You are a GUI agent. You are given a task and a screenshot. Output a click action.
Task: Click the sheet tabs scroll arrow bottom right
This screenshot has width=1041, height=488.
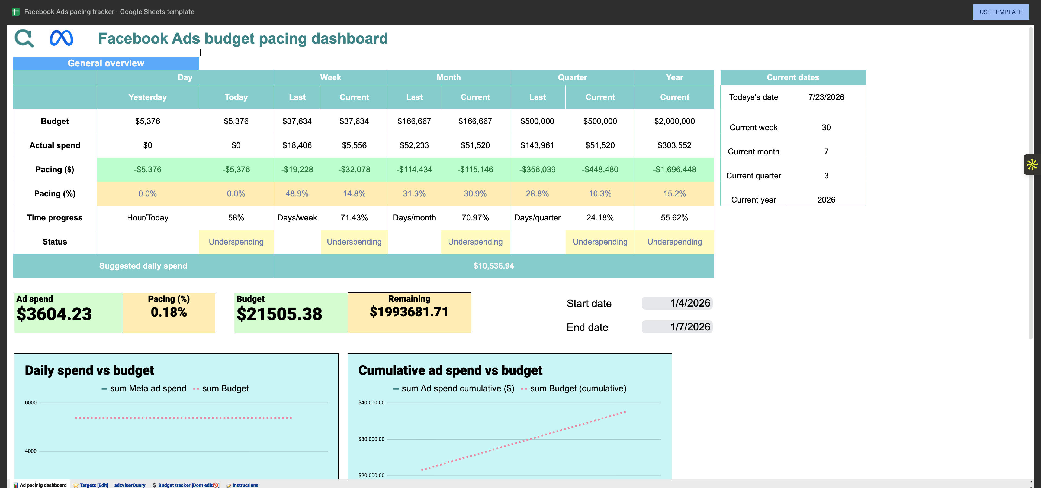pyautogui.click(x=1031, y=482)
